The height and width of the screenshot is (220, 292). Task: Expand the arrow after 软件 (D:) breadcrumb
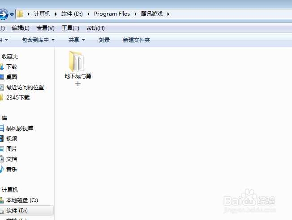89,14
